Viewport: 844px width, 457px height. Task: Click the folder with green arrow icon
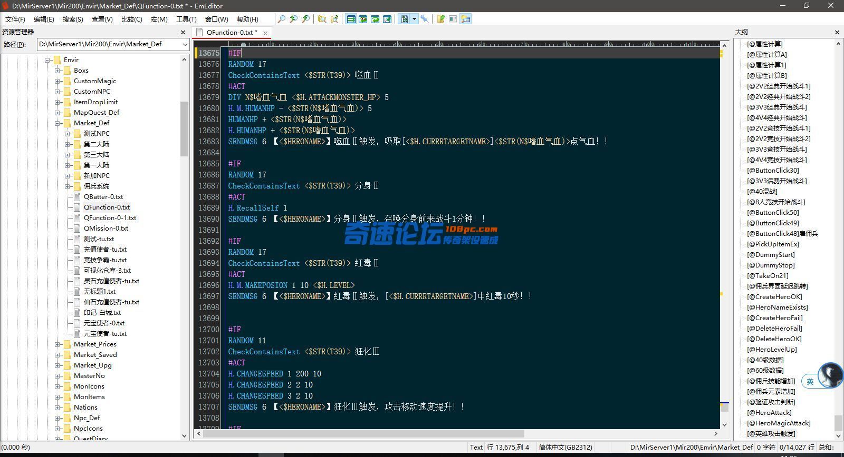coord(441,19)
